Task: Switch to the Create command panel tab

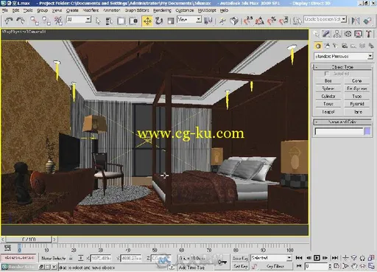Action: pyautogui.click(x=316, y=34)
